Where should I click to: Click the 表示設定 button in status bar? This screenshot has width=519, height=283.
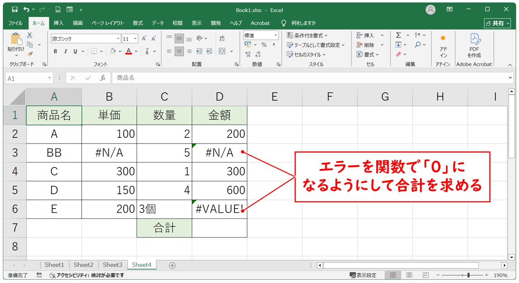pos(363,275)
